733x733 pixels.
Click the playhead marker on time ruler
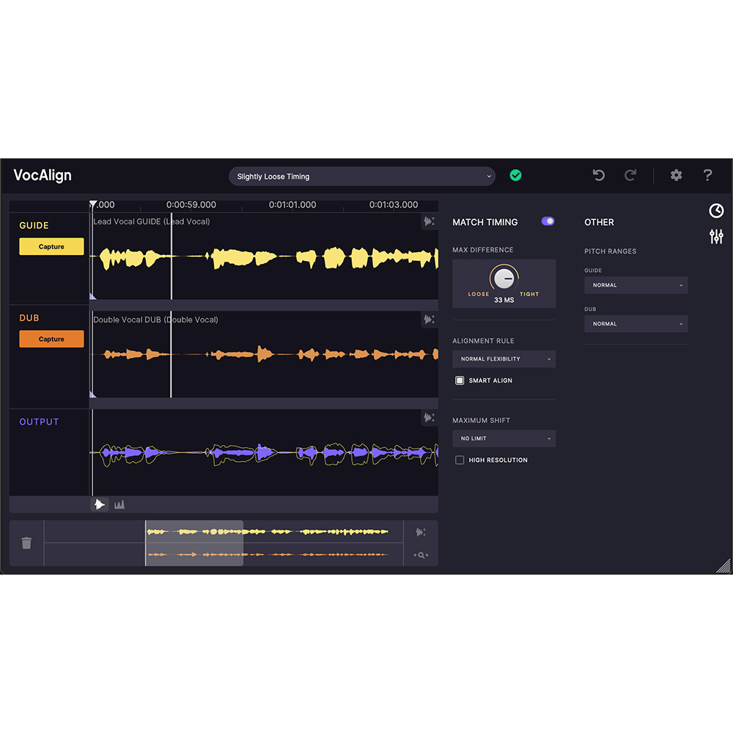94,205
